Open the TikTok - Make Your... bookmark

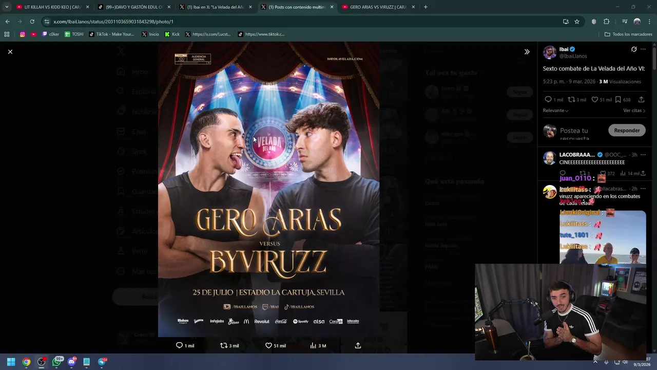coord(111,34)
